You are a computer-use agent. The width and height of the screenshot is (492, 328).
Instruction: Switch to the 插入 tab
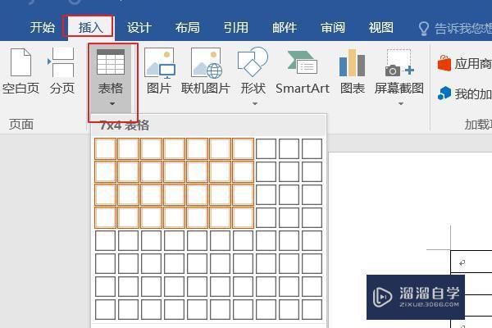point(90,28)
